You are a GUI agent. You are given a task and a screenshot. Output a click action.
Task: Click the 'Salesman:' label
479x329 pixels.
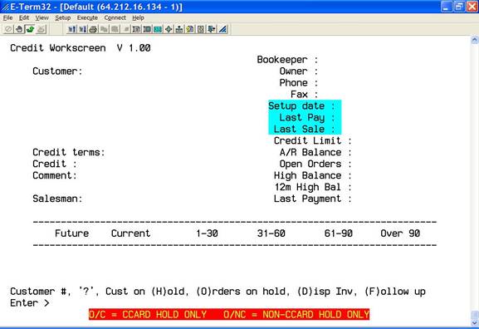point(57,199)
